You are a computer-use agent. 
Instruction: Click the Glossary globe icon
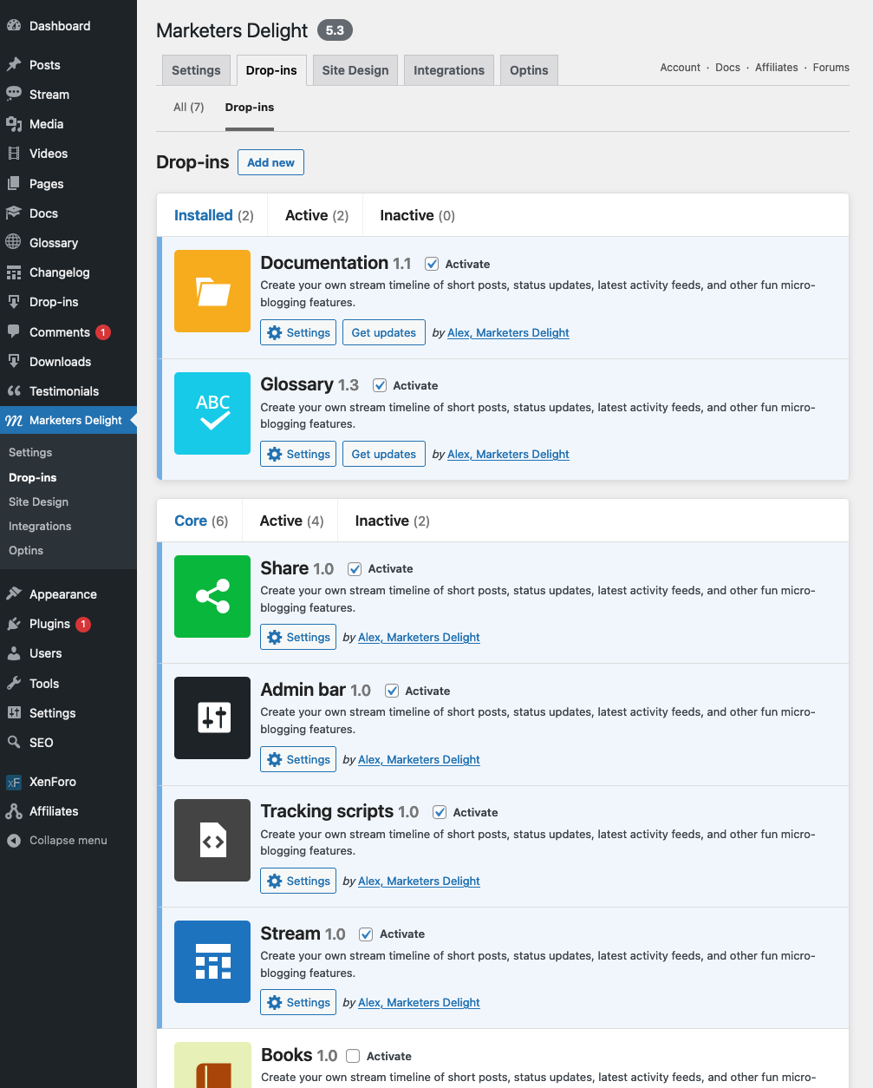pos(14,243)
